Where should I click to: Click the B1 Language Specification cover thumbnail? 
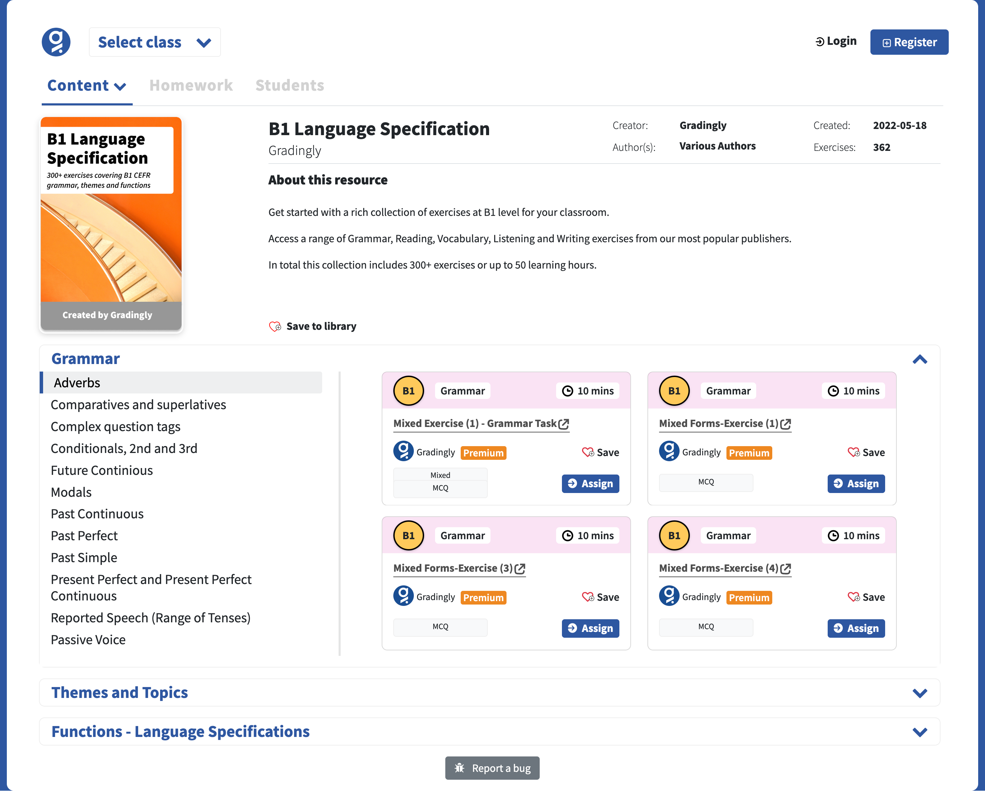coord(111,224)
